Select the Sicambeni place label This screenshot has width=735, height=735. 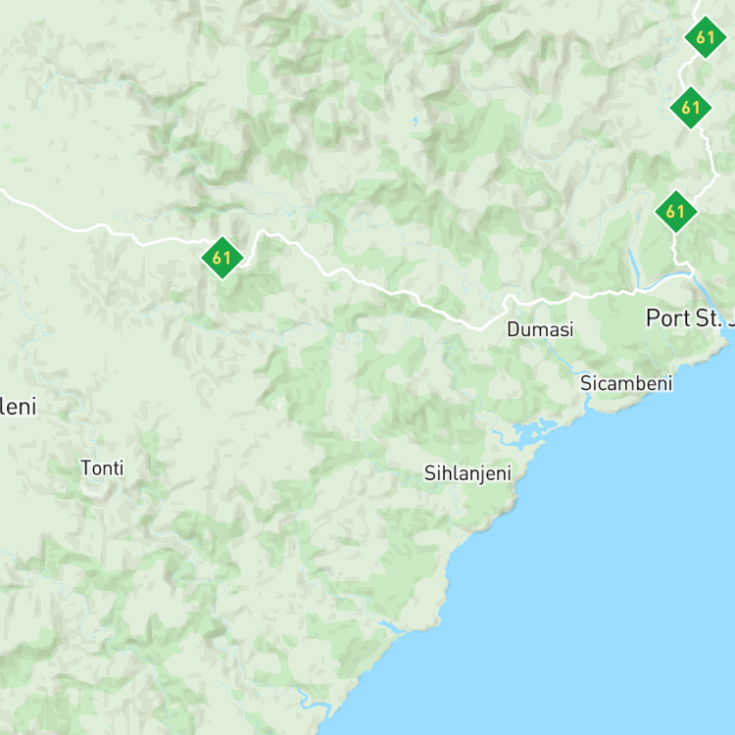[626, 383]
